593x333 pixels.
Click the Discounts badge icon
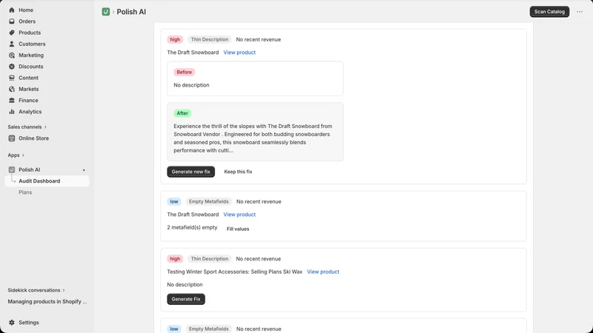[x=12, y=67]
